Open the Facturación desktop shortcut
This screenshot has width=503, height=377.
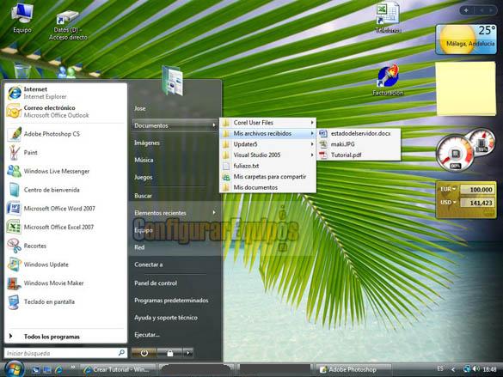pyautogui.click(x=388, y=80)
